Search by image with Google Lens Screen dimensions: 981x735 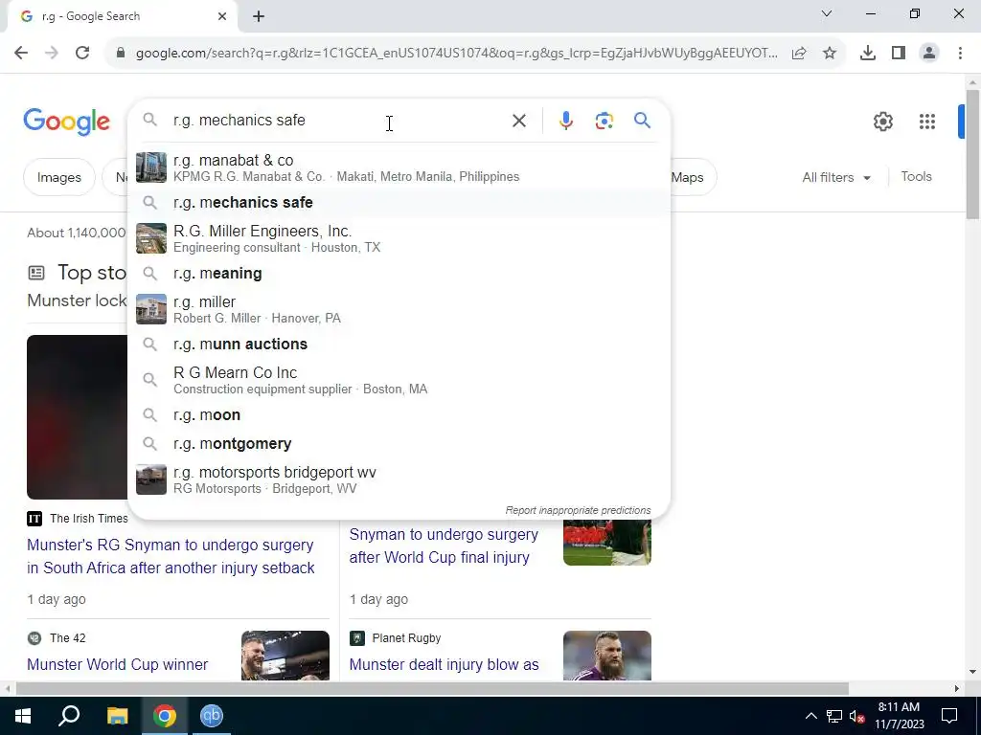tap(604, 121)
